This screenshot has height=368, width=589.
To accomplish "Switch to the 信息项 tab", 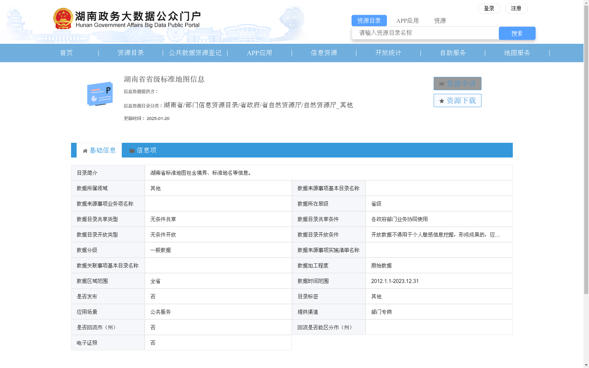I will pyautogui.click(x=143, y=151).
